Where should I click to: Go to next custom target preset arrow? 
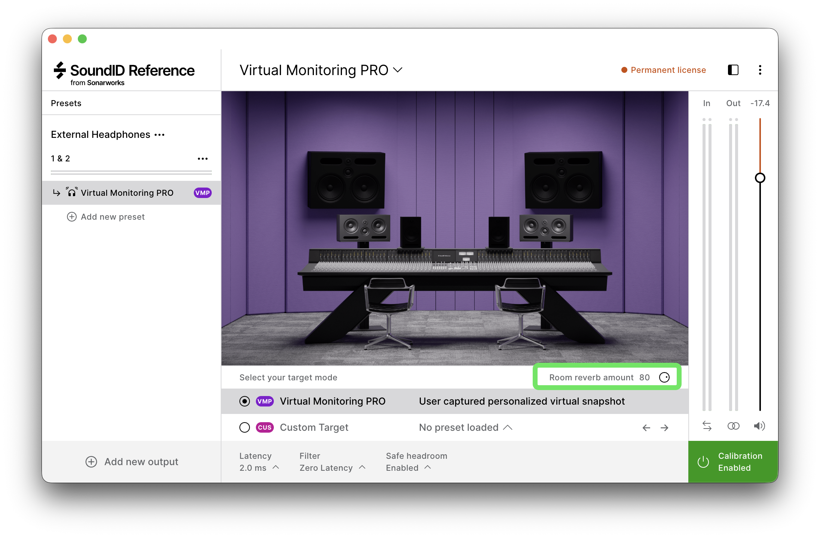[x=664, y=428]
